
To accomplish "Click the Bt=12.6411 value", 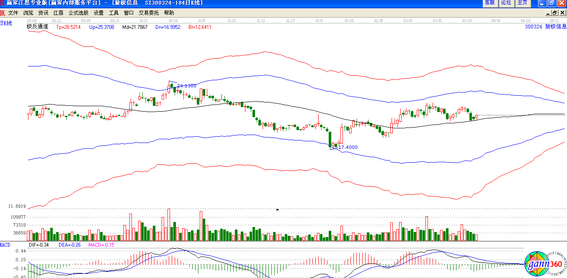I will [x=200, y=27].
